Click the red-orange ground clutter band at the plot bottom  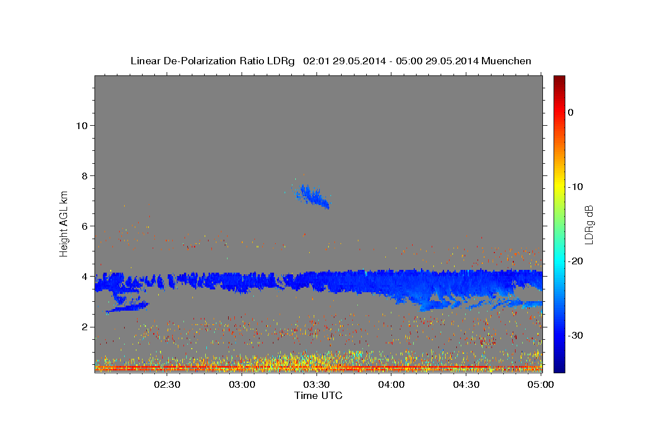(318, 368)
